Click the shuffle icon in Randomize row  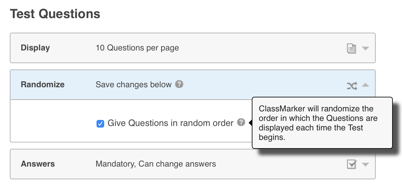pyautogui.click(x=352, y=85)
